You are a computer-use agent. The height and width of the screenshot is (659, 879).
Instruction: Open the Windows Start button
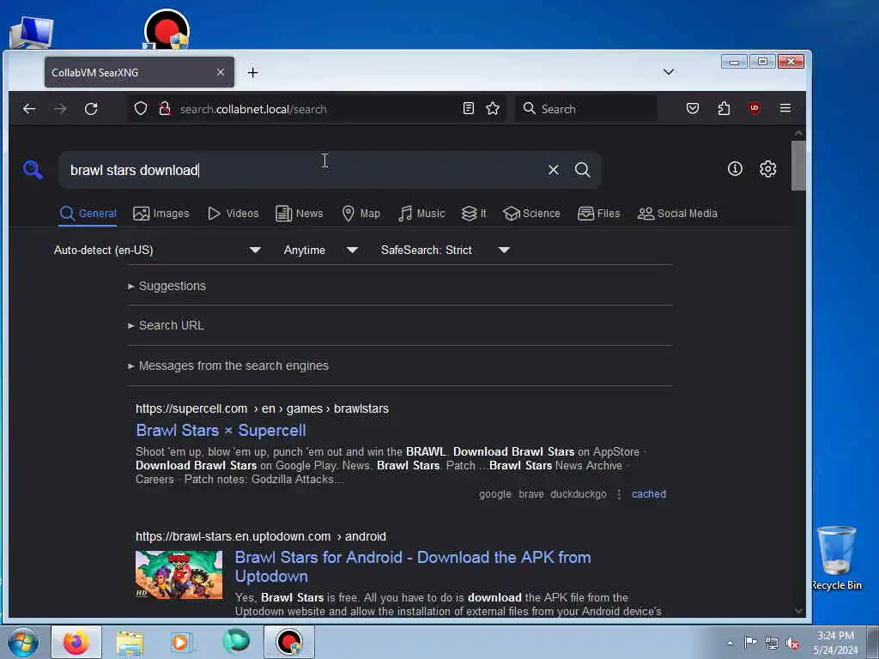pos(23,642)
